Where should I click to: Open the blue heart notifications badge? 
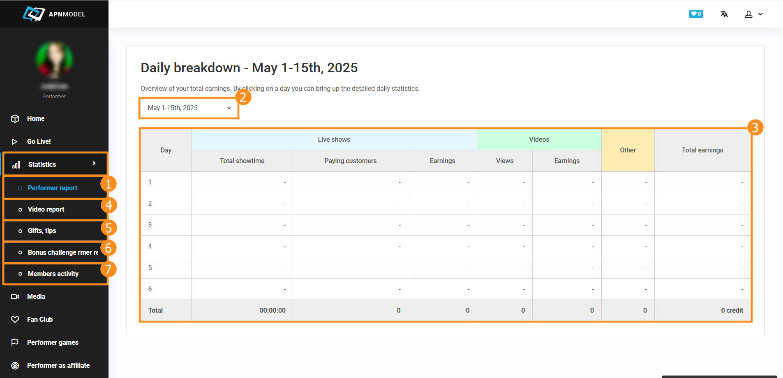pyautogui.click(x=695, y=14)
